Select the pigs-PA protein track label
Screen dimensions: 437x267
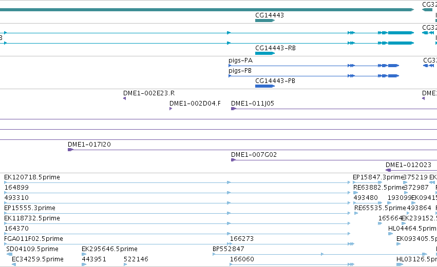click(240, 60)
